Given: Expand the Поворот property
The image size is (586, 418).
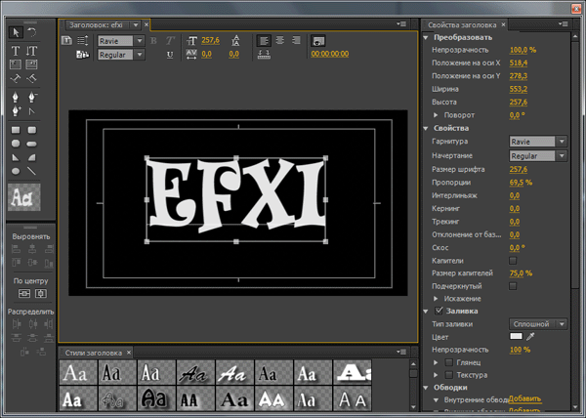Looking at the screenshot, I should pos(436,115).
